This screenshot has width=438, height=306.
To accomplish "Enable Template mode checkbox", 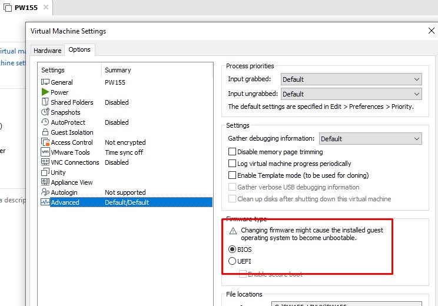I will tap(232, 175).
